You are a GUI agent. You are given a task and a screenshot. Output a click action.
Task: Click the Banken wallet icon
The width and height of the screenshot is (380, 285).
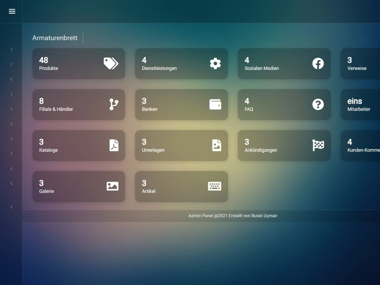215,104
